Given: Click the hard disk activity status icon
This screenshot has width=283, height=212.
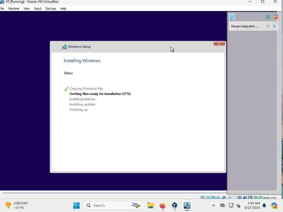Looking at the screenshot, I should [203, 198].
